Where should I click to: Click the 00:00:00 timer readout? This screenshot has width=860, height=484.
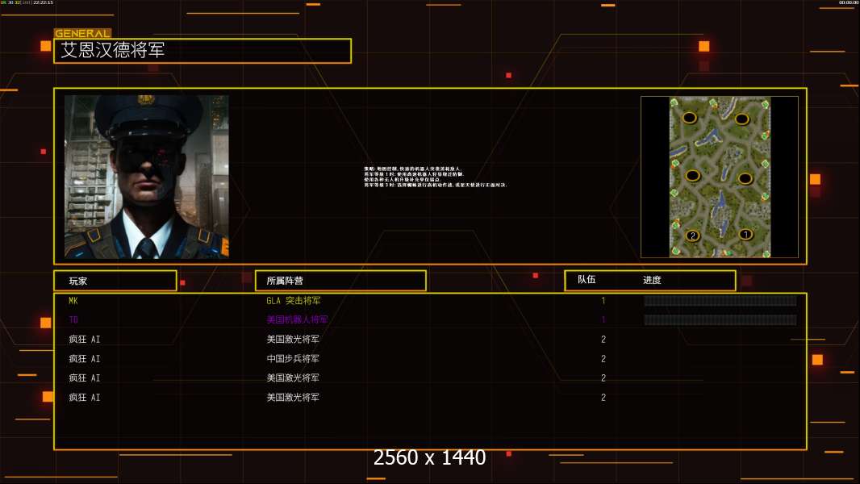point(849,2)
